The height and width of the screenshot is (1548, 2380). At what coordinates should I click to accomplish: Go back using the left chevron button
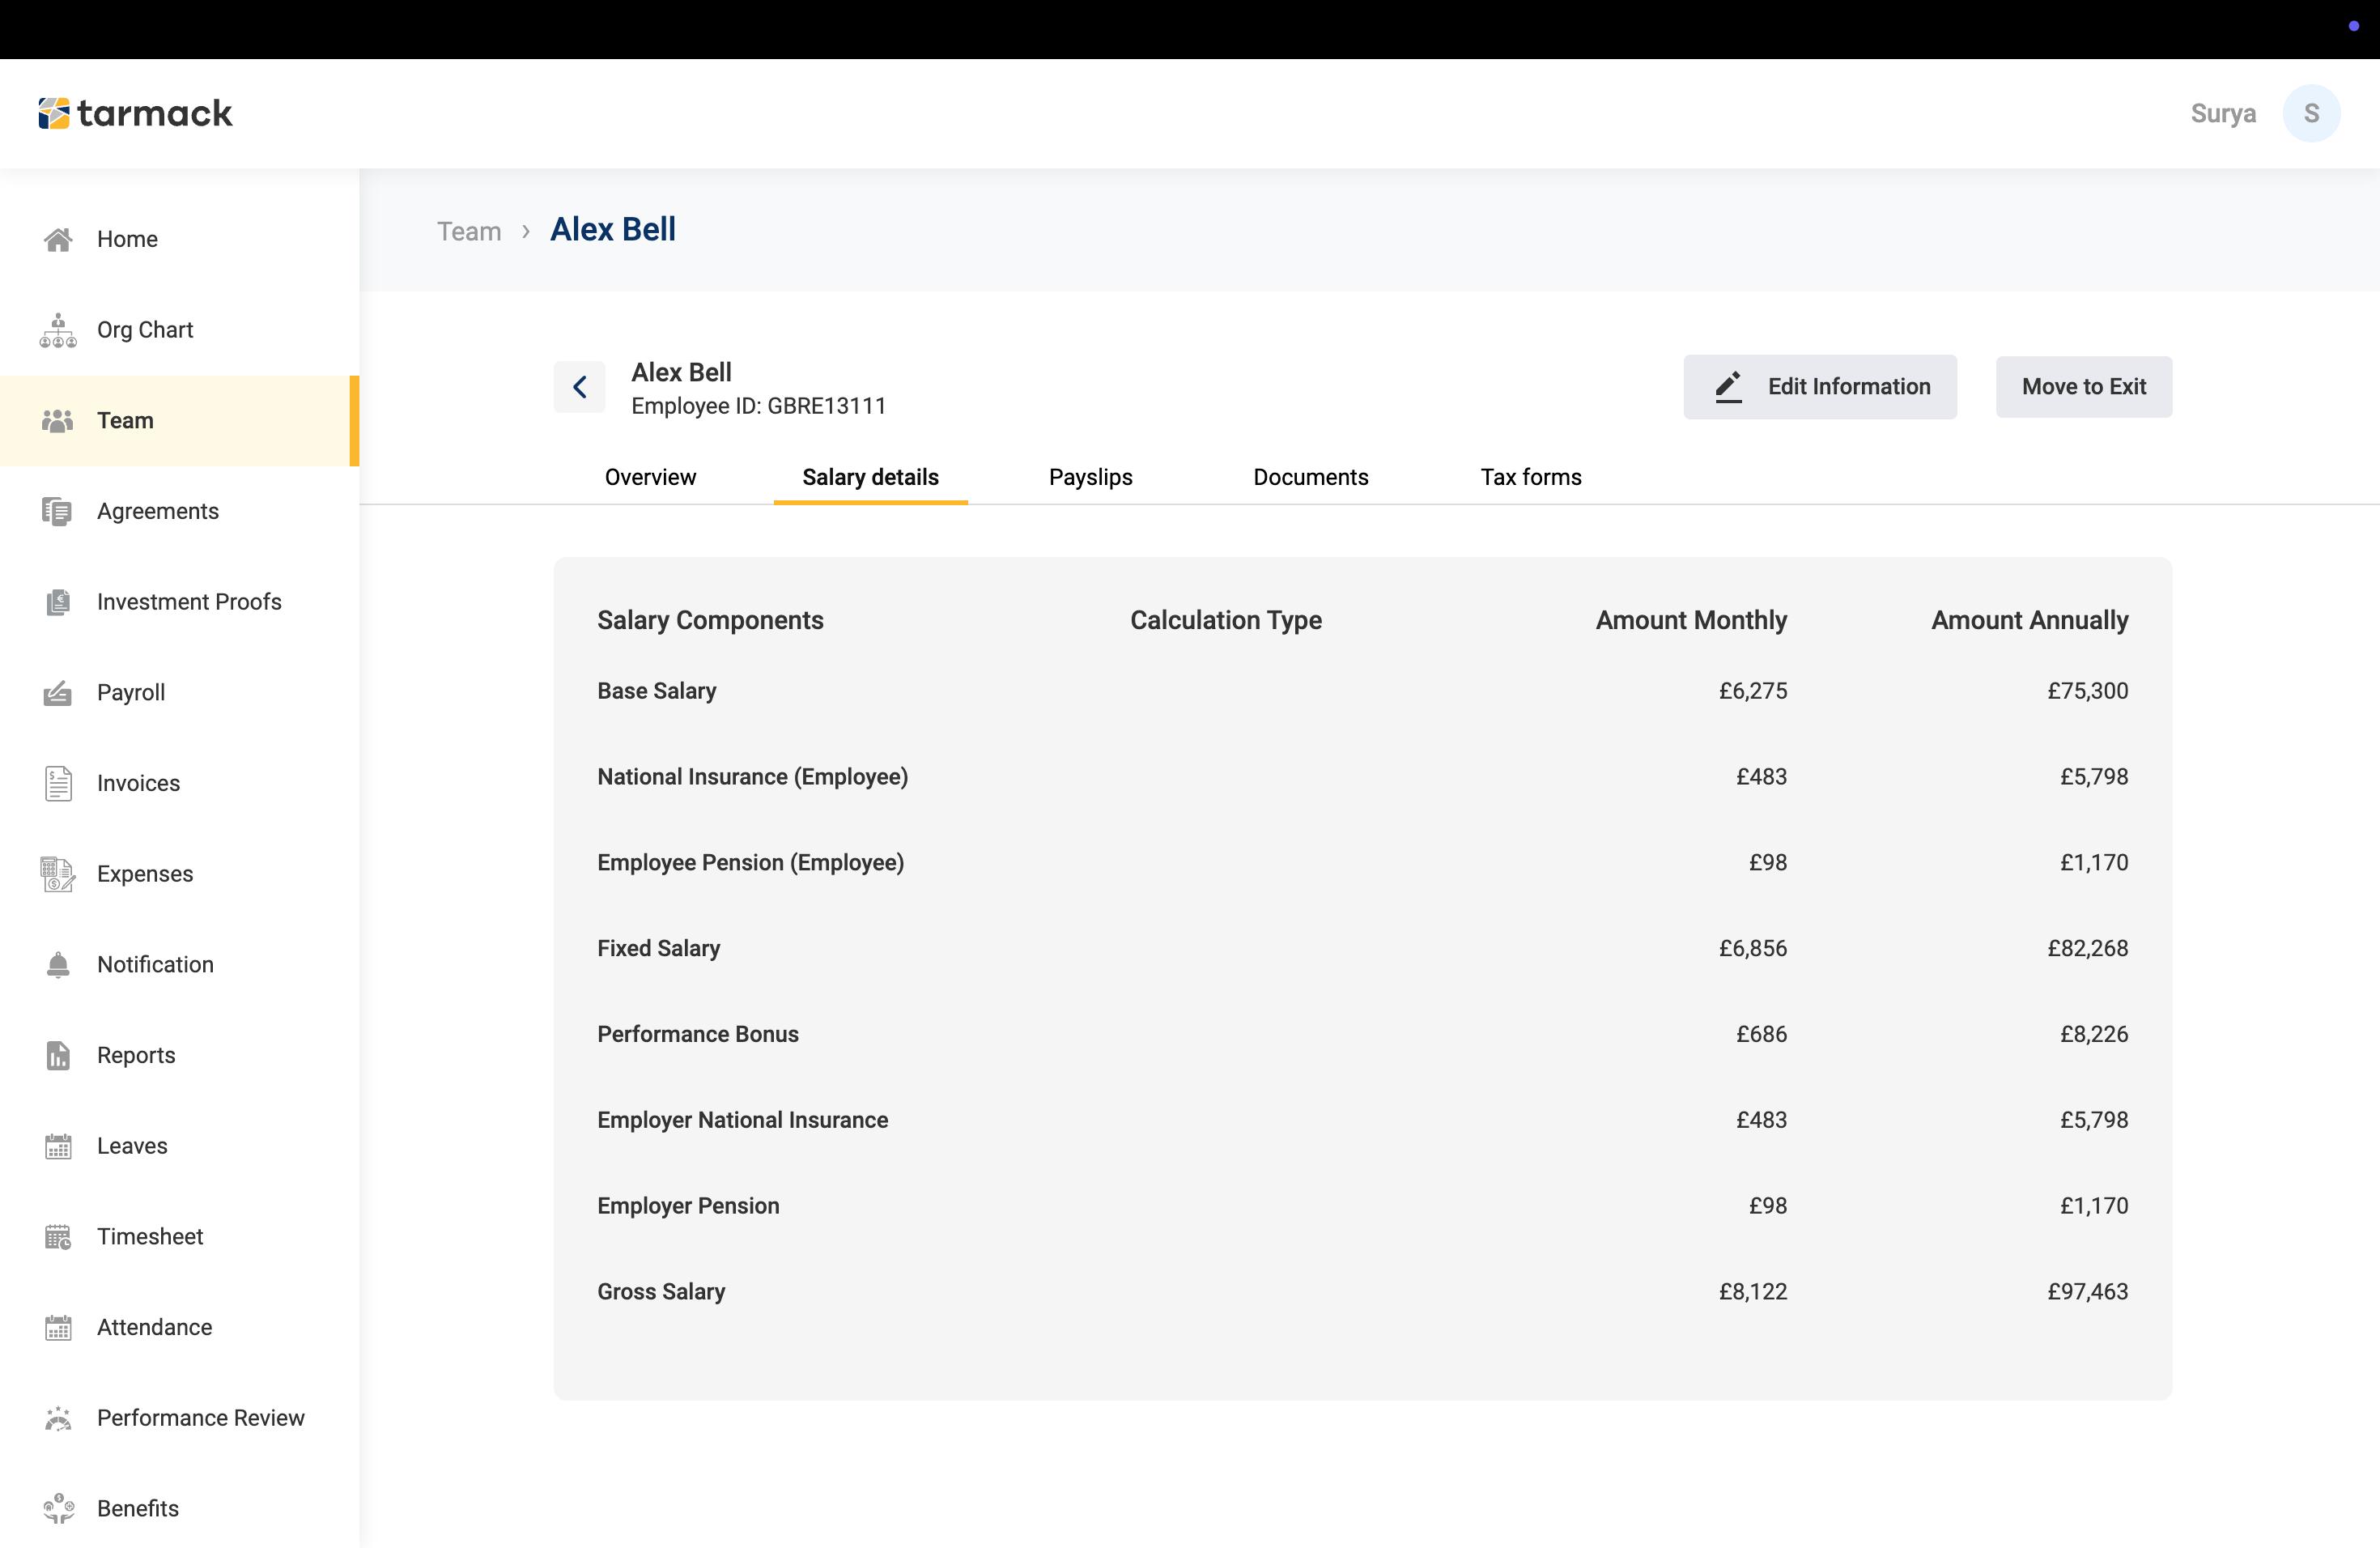pyautogui.click(x=580, y=387)
